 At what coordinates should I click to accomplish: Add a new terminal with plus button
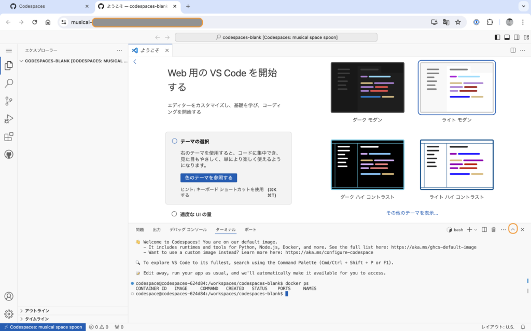(469, 230)
